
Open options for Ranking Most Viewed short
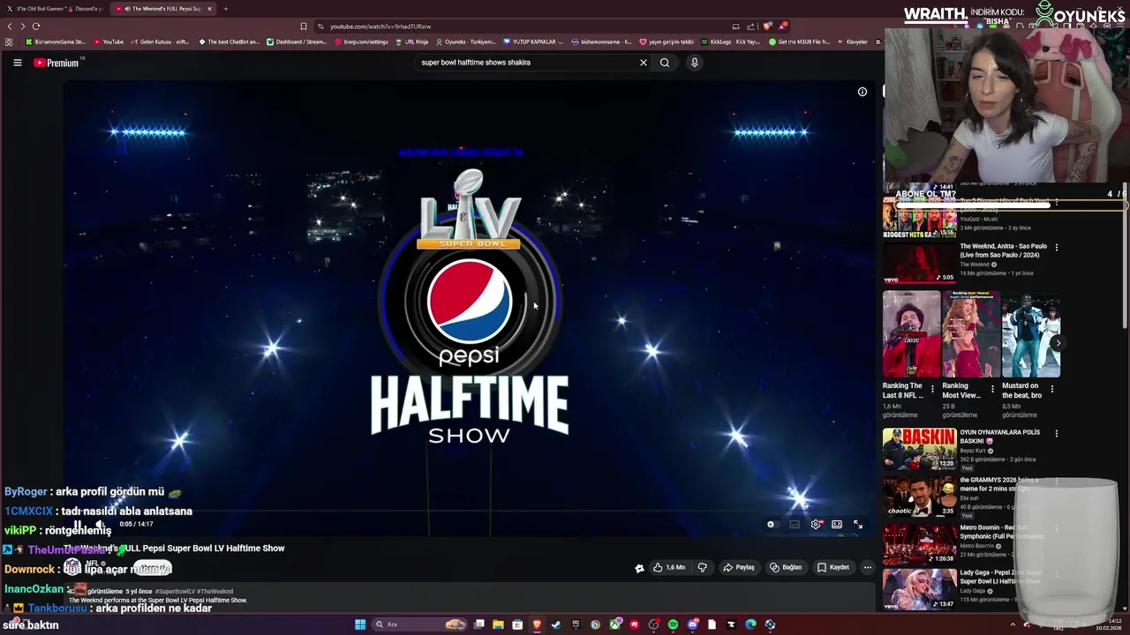992,389
